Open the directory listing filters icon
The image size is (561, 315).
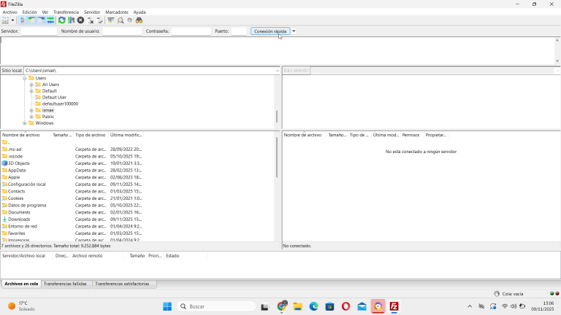tap(111, 20)
